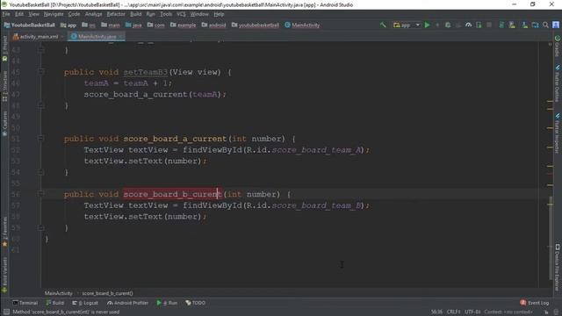This screenshot has width=562, height=316.
Task: Click the app breadcrumb in navigation bar
Action: pyautogui.click(x=68, y=25)
